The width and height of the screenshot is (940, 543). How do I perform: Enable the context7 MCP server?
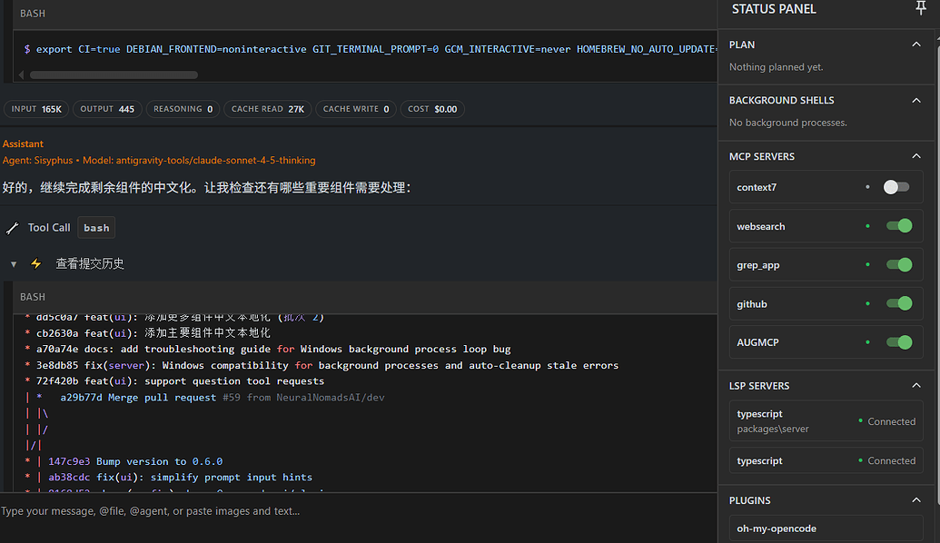(896, 187)
